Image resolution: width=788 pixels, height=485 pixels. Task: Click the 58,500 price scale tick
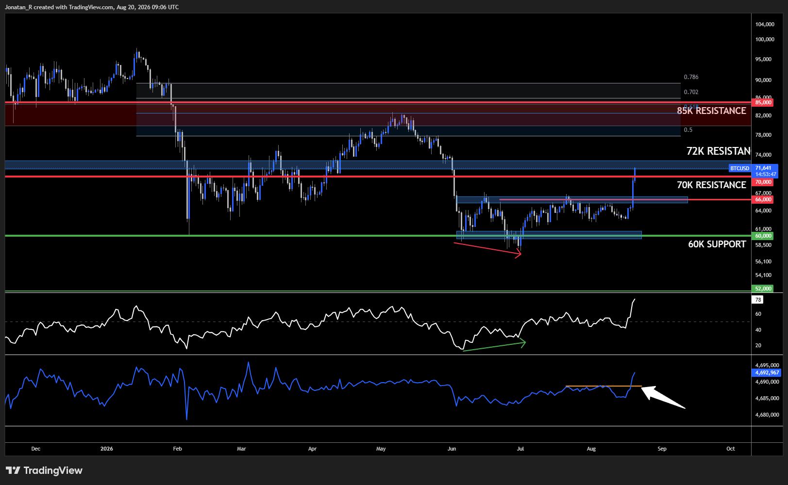tap(763, 245)
